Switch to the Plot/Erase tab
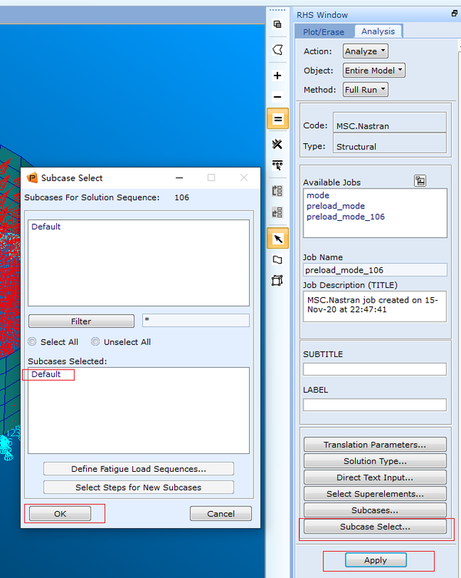Screen dimensions: 461x578 (x=323, y=32)
